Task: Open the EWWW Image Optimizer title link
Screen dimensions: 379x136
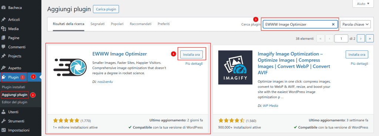Action: pyautogui.click(x=120, y=54)
